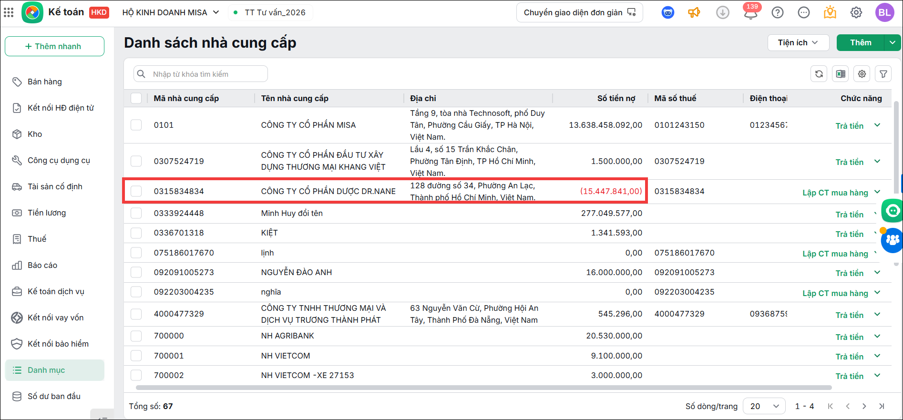The width and height of the screenshot is (903, 420).
Task: Click the Thêm nhanh quick add button
Action: tap(54, 46)
